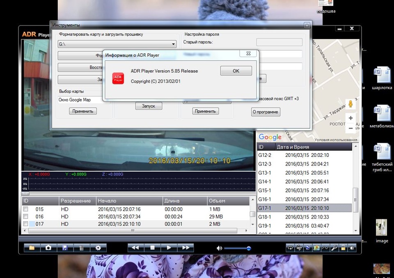Adjust the volume slider handle
The width and height of the screenshot is (394, 278).
[x=249, y=248]
